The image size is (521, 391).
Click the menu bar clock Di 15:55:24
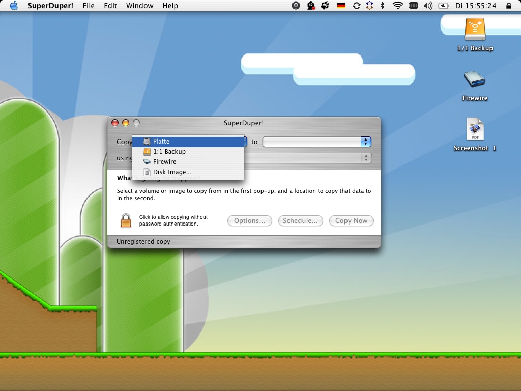point(476,5)
